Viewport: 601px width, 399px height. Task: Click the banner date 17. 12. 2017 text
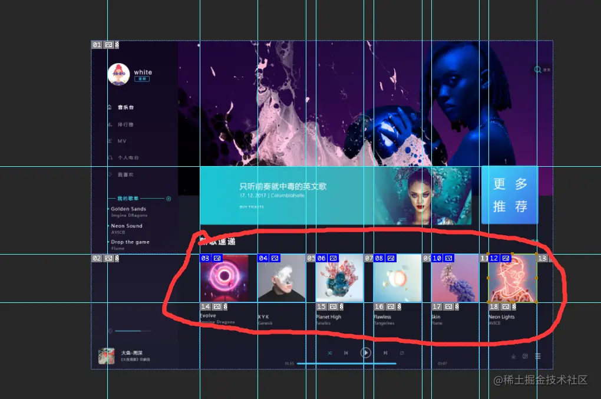pyautogui.click(x=253, y=196)
